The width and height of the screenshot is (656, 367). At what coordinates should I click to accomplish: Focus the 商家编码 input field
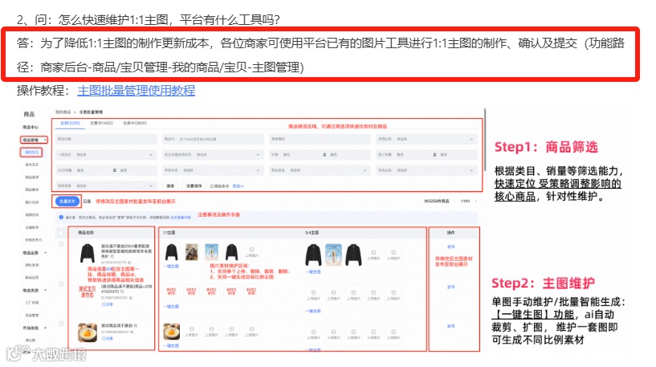click(x=320, y=139)
